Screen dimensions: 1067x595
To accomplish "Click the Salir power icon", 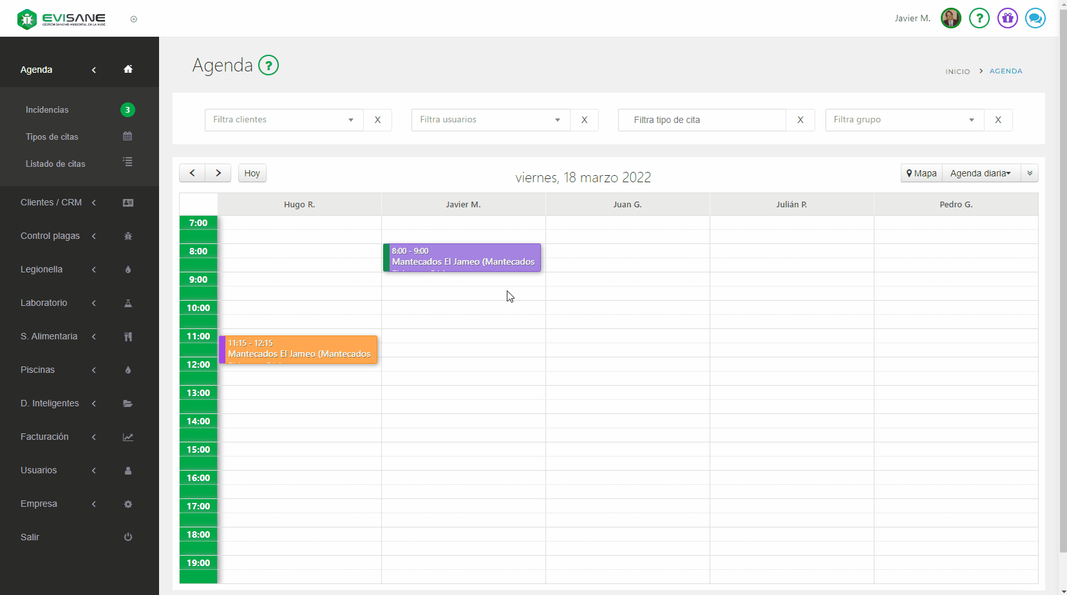I will (128, 537).
